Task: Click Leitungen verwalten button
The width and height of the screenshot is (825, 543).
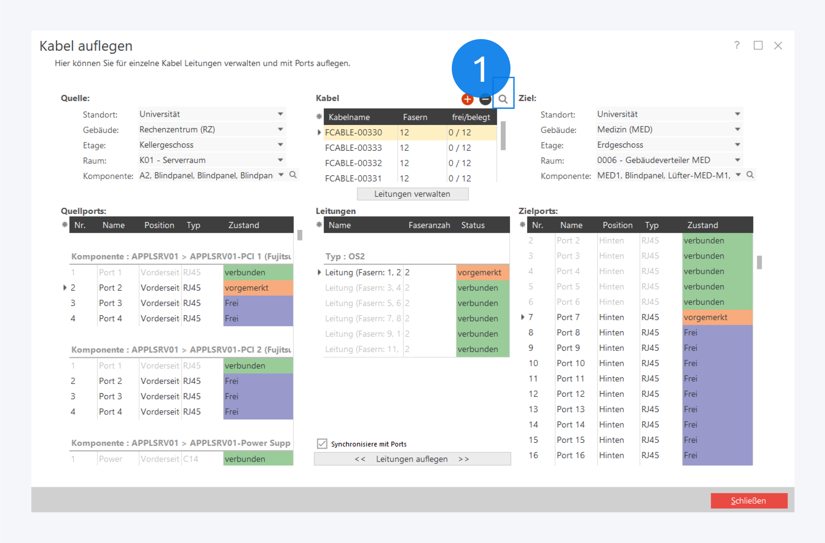Action: pyautogui.click(x=412, y=194)
